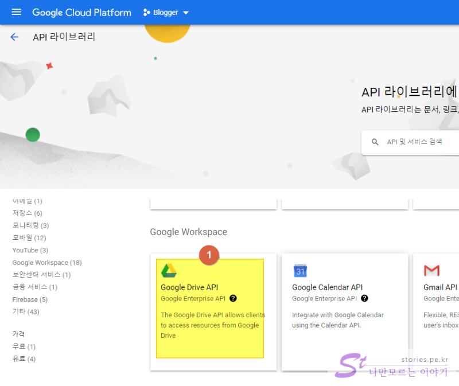The image size is (459, 386).
Task: Click Google Enterprise API under Drive
Action: (x=193, y=298)
